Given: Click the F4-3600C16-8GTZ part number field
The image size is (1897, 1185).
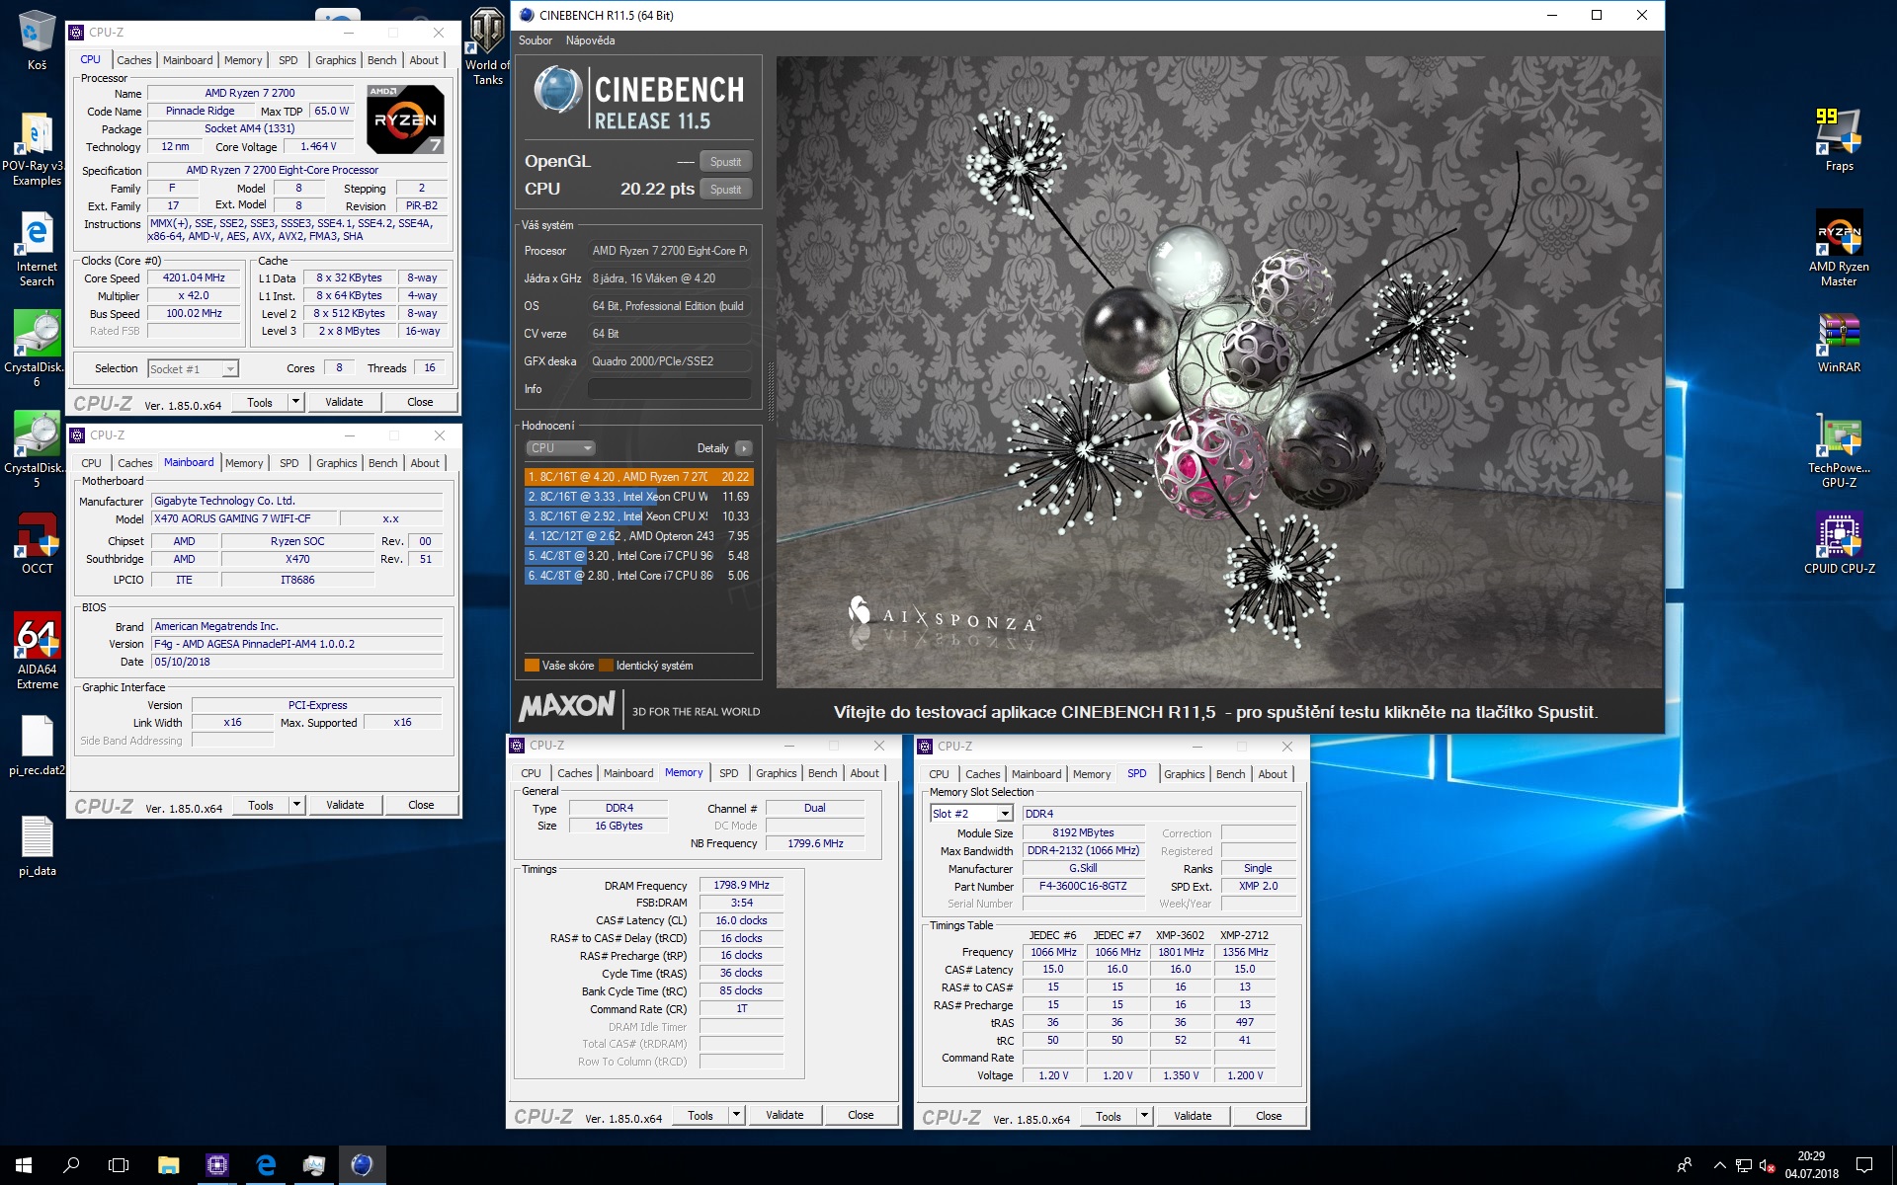Looking at the screenshot, I should pos(1083,887).
